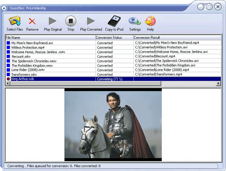Click the blue icon beside The Forbidden Kingdom.wmv
This screenshot has height=171, width=226.
(8, 65)
